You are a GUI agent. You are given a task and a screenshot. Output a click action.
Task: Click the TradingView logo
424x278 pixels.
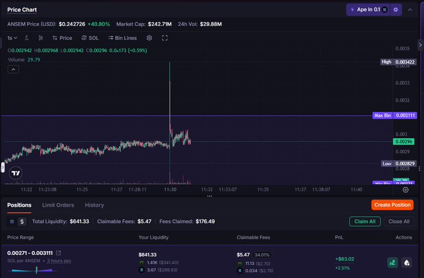pyautogui.click(x=16, y=173)
